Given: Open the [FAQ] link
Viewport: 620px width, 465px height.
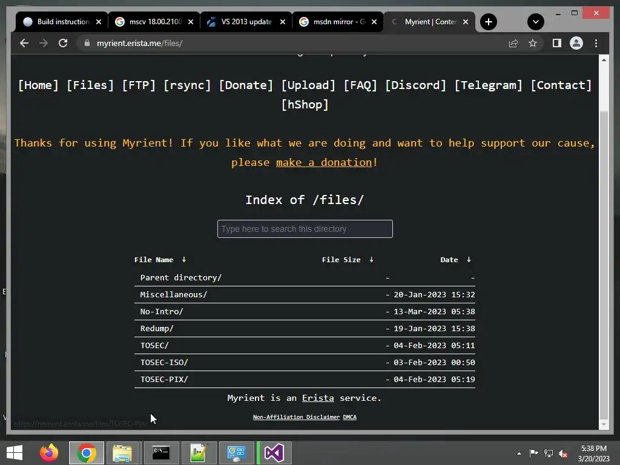Looking at the screenshot, I should pyautogui.click(x=360, y=85).
